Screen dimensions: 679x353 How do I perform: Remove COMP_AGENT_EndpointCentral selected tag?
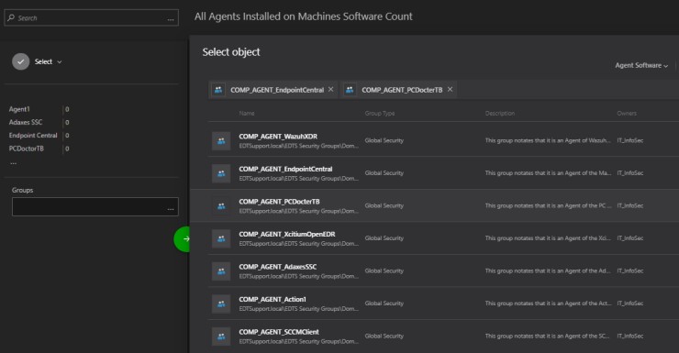coord(331,89)
